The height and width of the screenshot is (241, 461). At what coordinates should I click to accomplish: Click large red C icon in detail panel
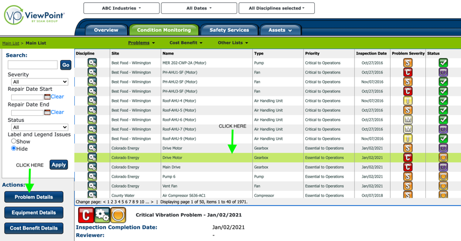86,215
